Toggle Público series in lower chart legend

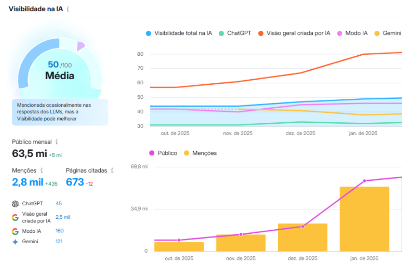[163, 153]
